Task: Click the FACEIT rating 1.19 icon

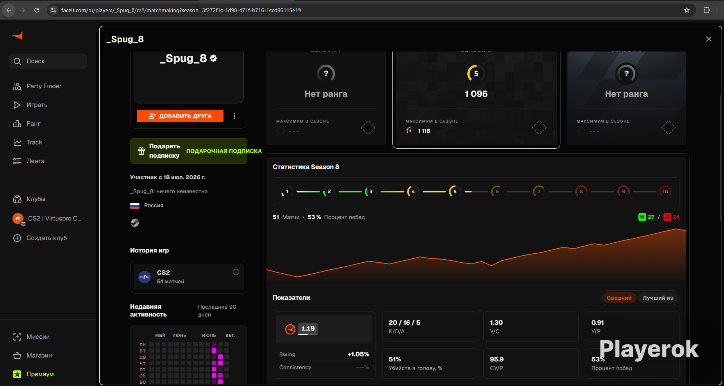Action: pos(290,329)
